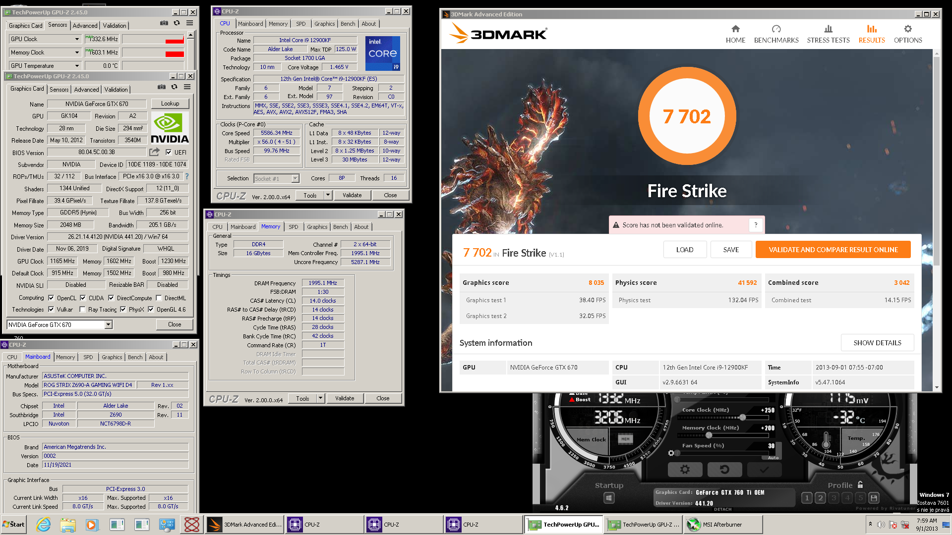The image size is (952, 535).
Task: Show hidden system tray icons arrow
Action: [870, 524]
